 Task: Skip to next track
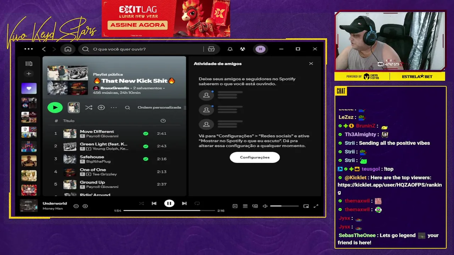tap(184, 203)
